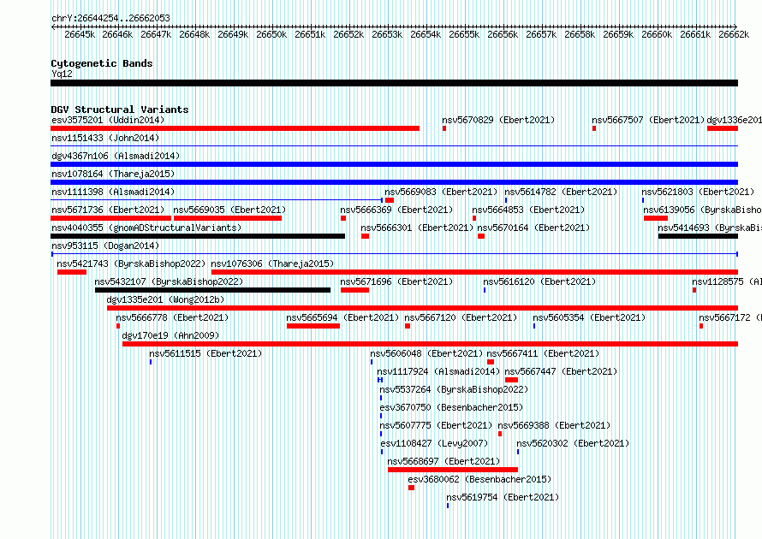762x539 pixels.
Task: Click nsv5670164 (Ebert2021) label
Action: click(x=533, y=228)
